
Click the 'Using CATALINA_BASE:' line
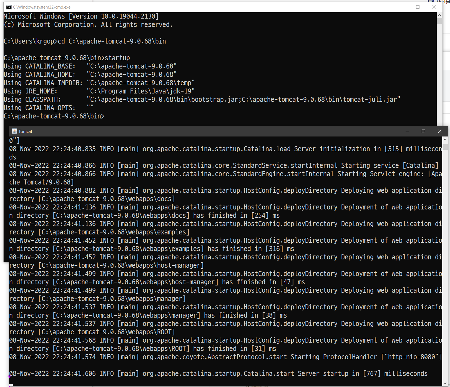tap(90, 66)
